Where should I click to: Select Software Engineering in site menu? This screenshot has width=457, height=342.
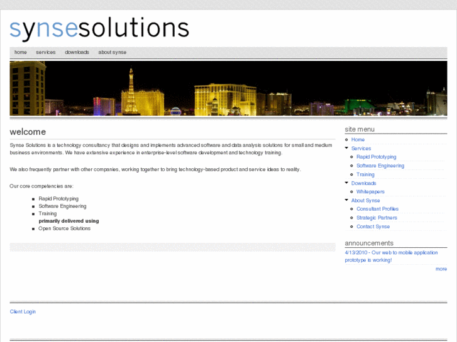[380, 166]
